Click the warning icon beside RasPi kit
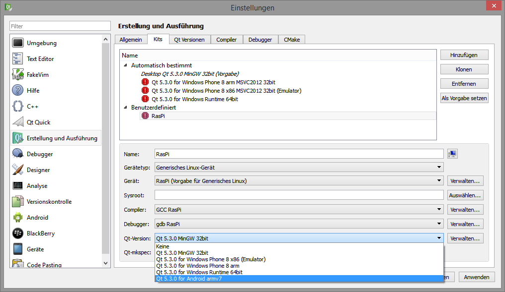 (x=145, y=116)
